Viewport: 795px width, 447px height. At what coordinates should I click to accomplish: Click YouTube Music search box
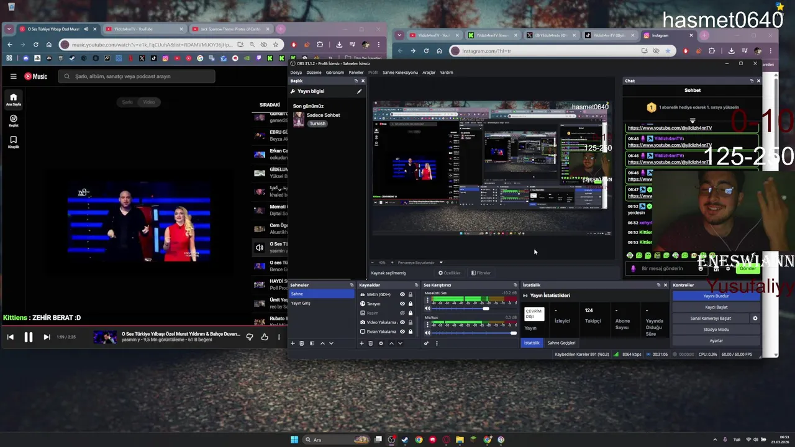(137, 76)
